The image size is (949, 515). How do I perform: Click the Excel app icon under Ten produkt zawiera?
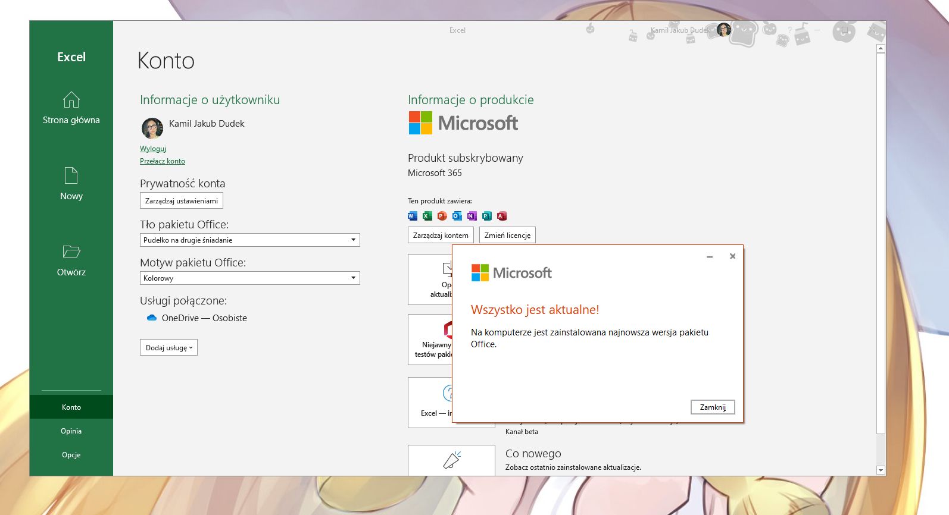pyautogui.click(x=427, y=216)
